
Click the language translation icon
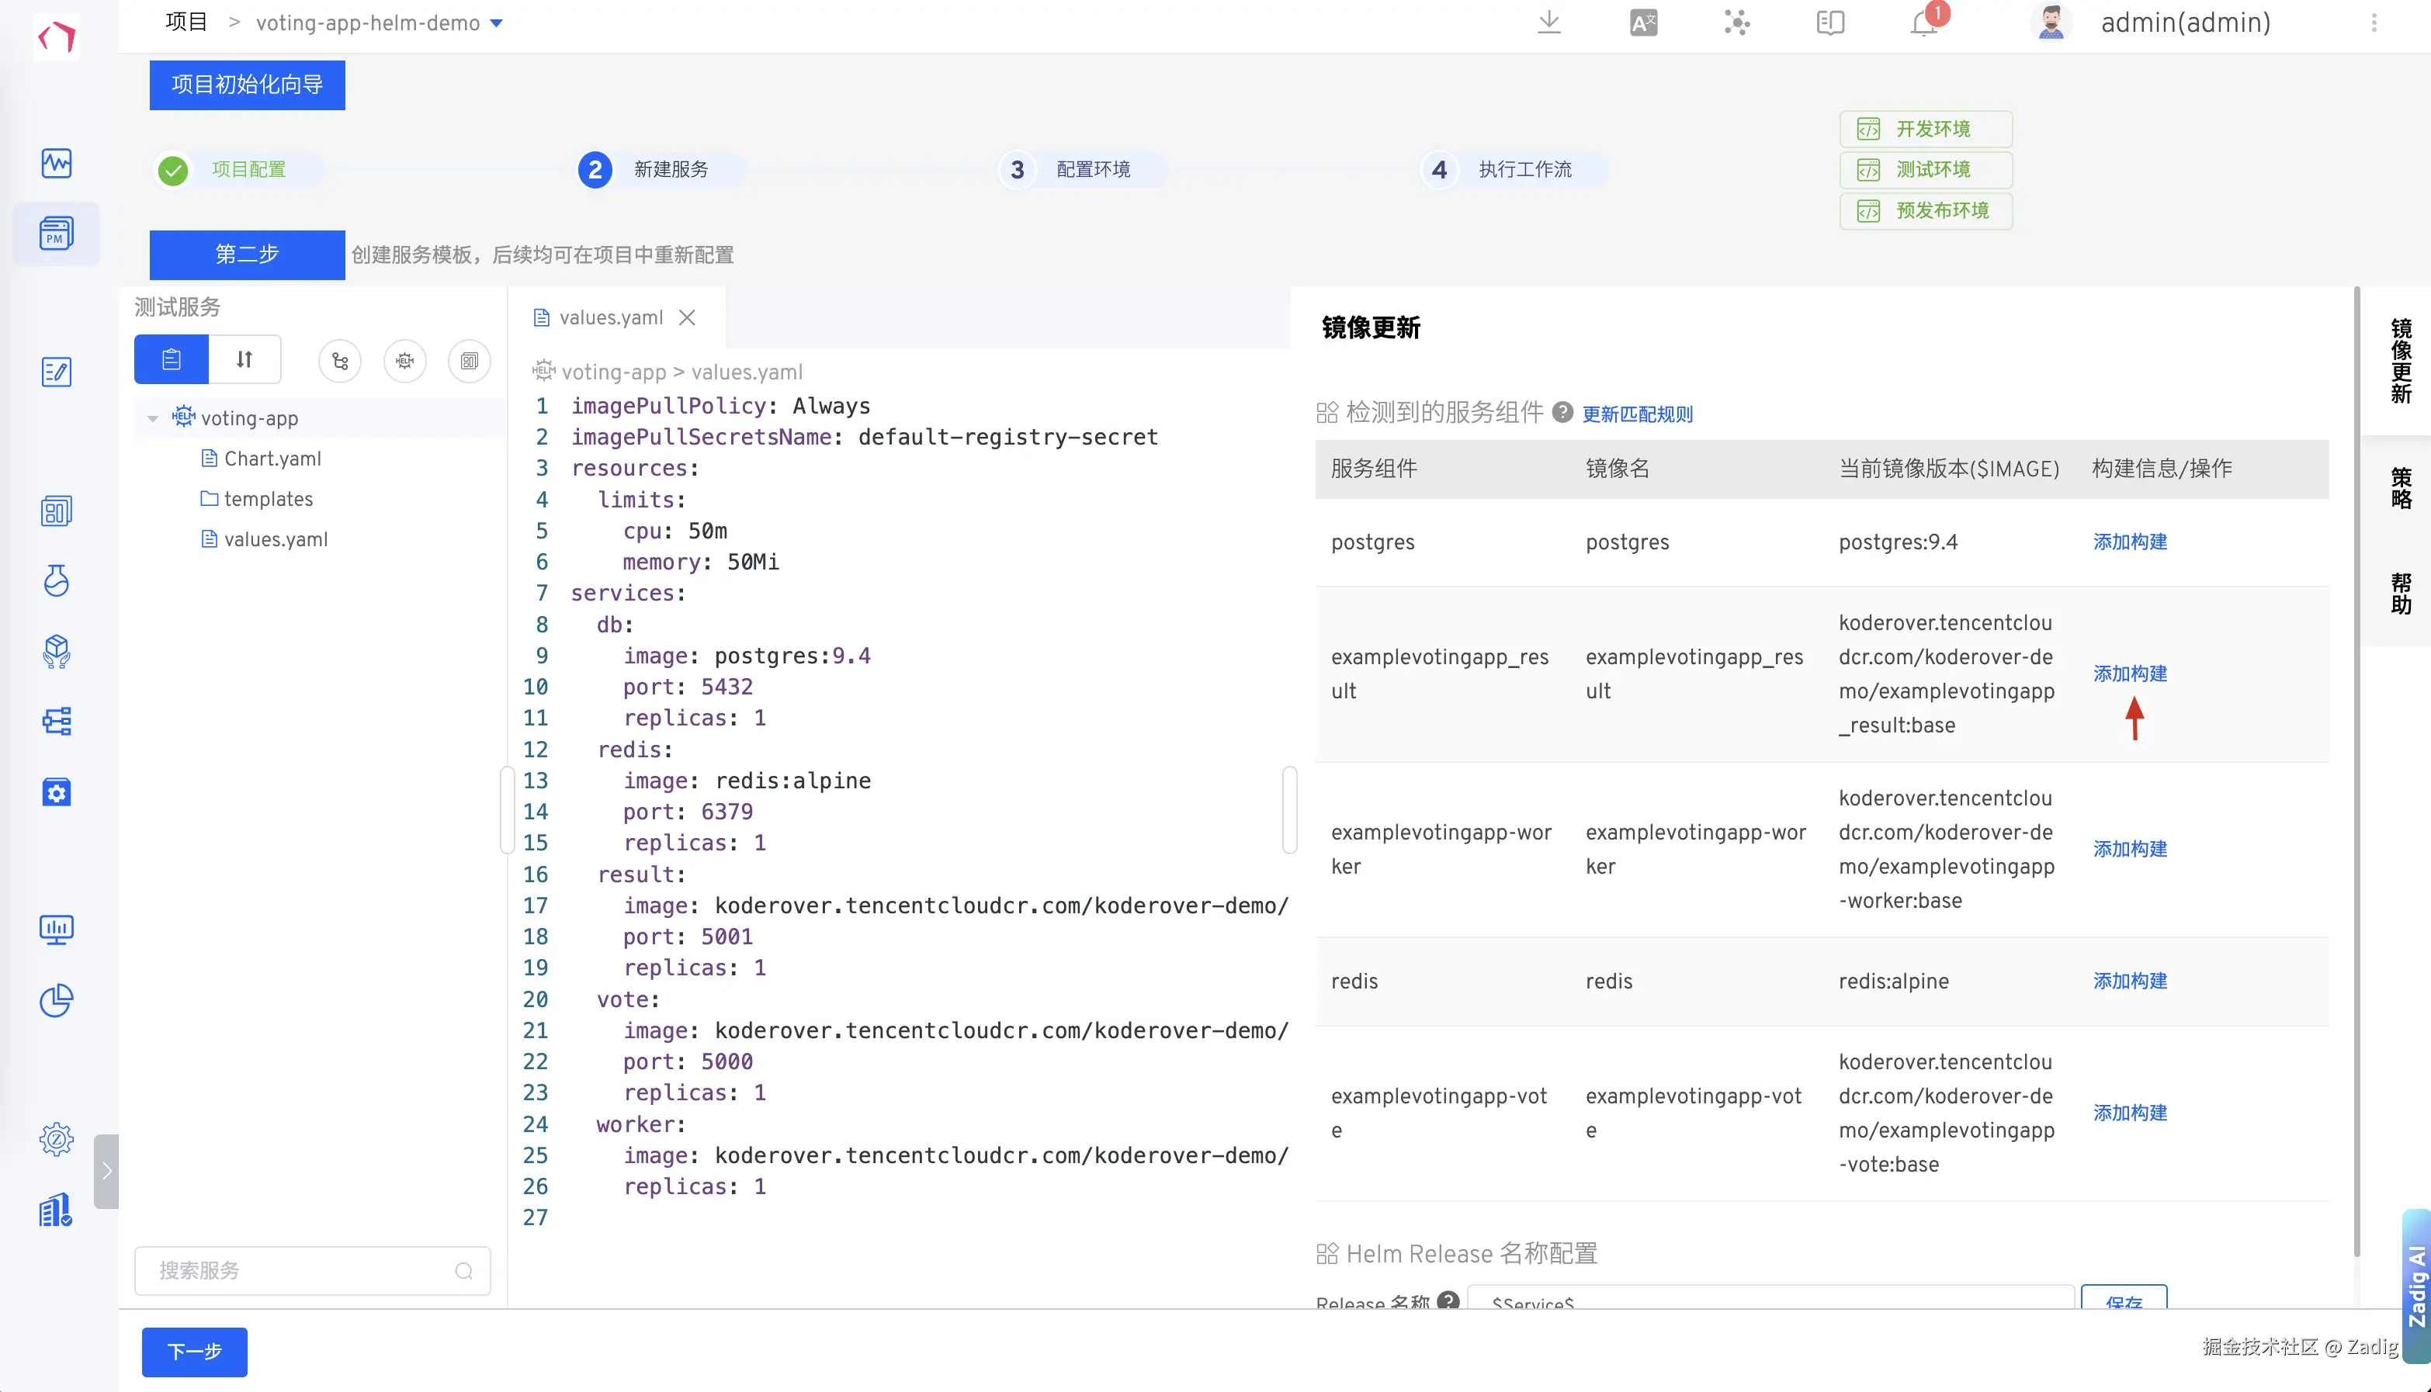(1642, 23)
